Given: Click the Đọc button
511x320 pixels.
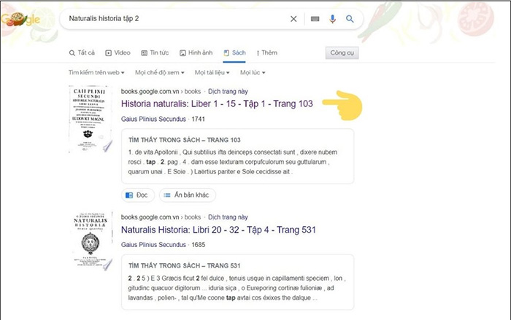Looking at the screenshot, I should (137, 195).
